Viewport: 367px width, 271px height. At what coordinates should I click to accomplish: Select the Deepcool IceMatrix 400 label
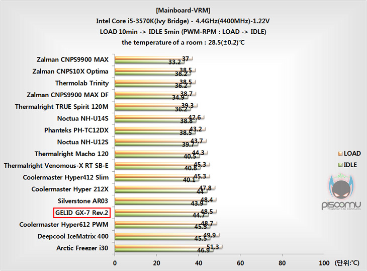coord(73,236)
